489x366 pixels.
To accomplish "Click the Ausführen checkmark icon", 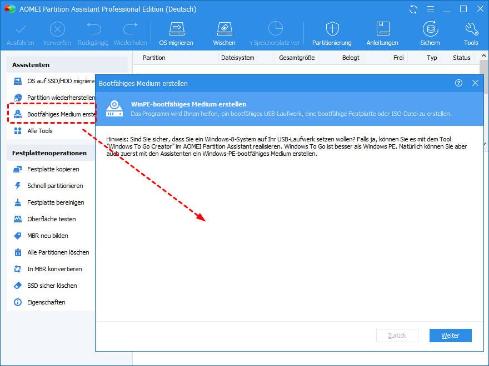I will (x=21, y=29).
